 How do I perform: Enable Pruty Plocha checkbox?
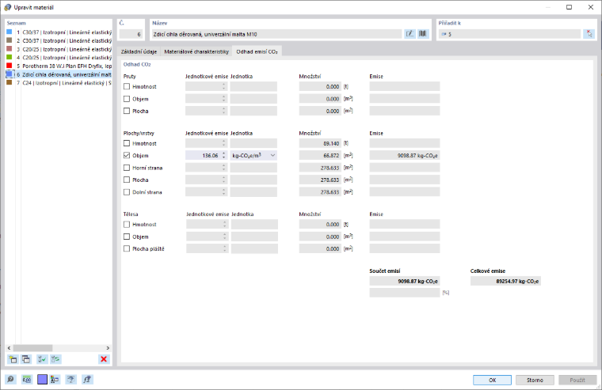(127, 111)
